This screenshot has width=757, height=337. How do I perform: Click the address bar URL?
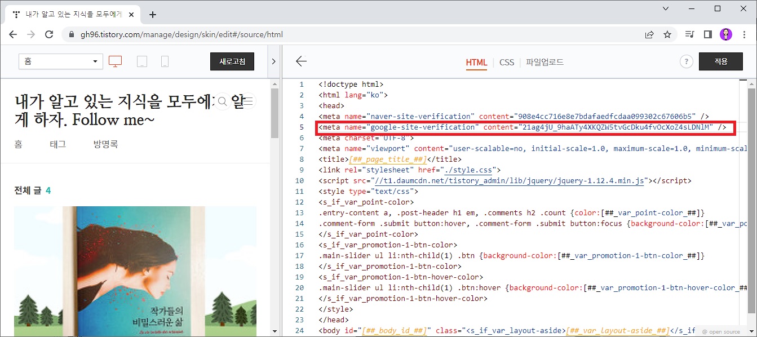pyautogui.click(x=181, y=35)
